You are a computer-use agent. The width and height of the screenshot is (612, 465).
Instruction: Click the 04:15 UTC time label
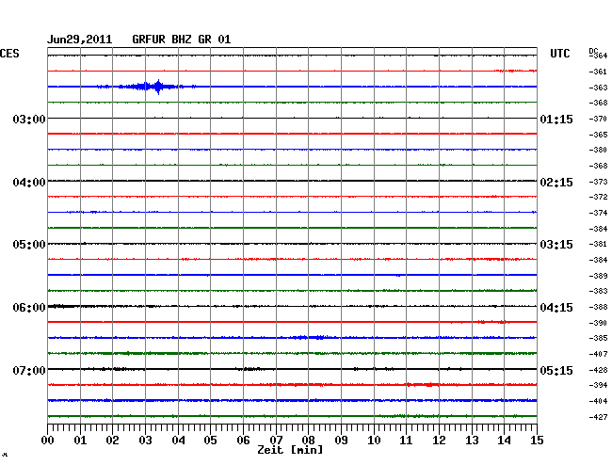click(556, 308)
